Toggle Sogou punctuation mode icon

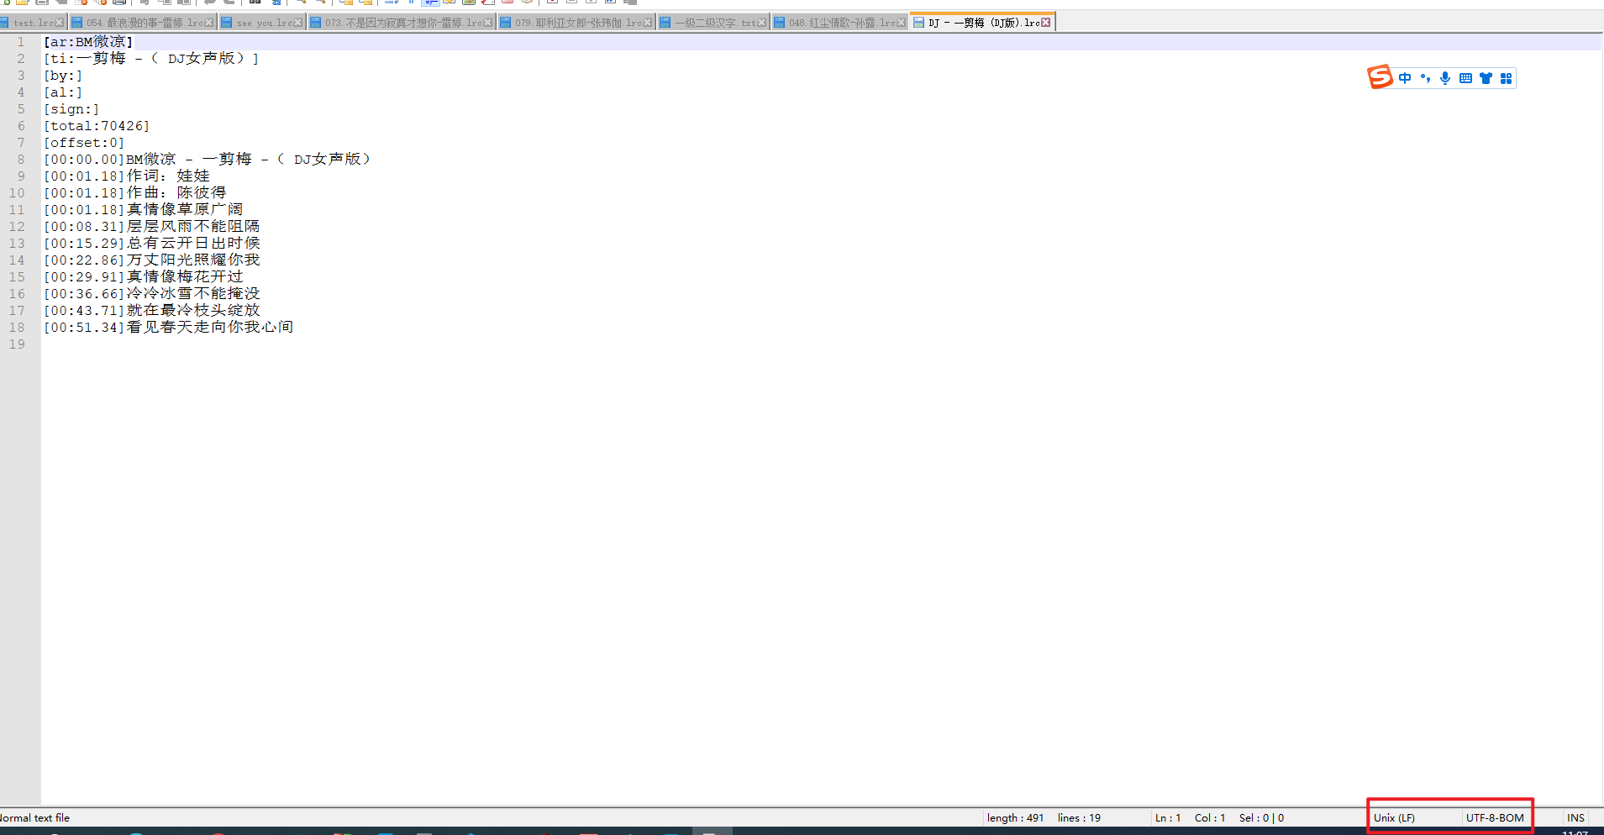pos(1425,78)
